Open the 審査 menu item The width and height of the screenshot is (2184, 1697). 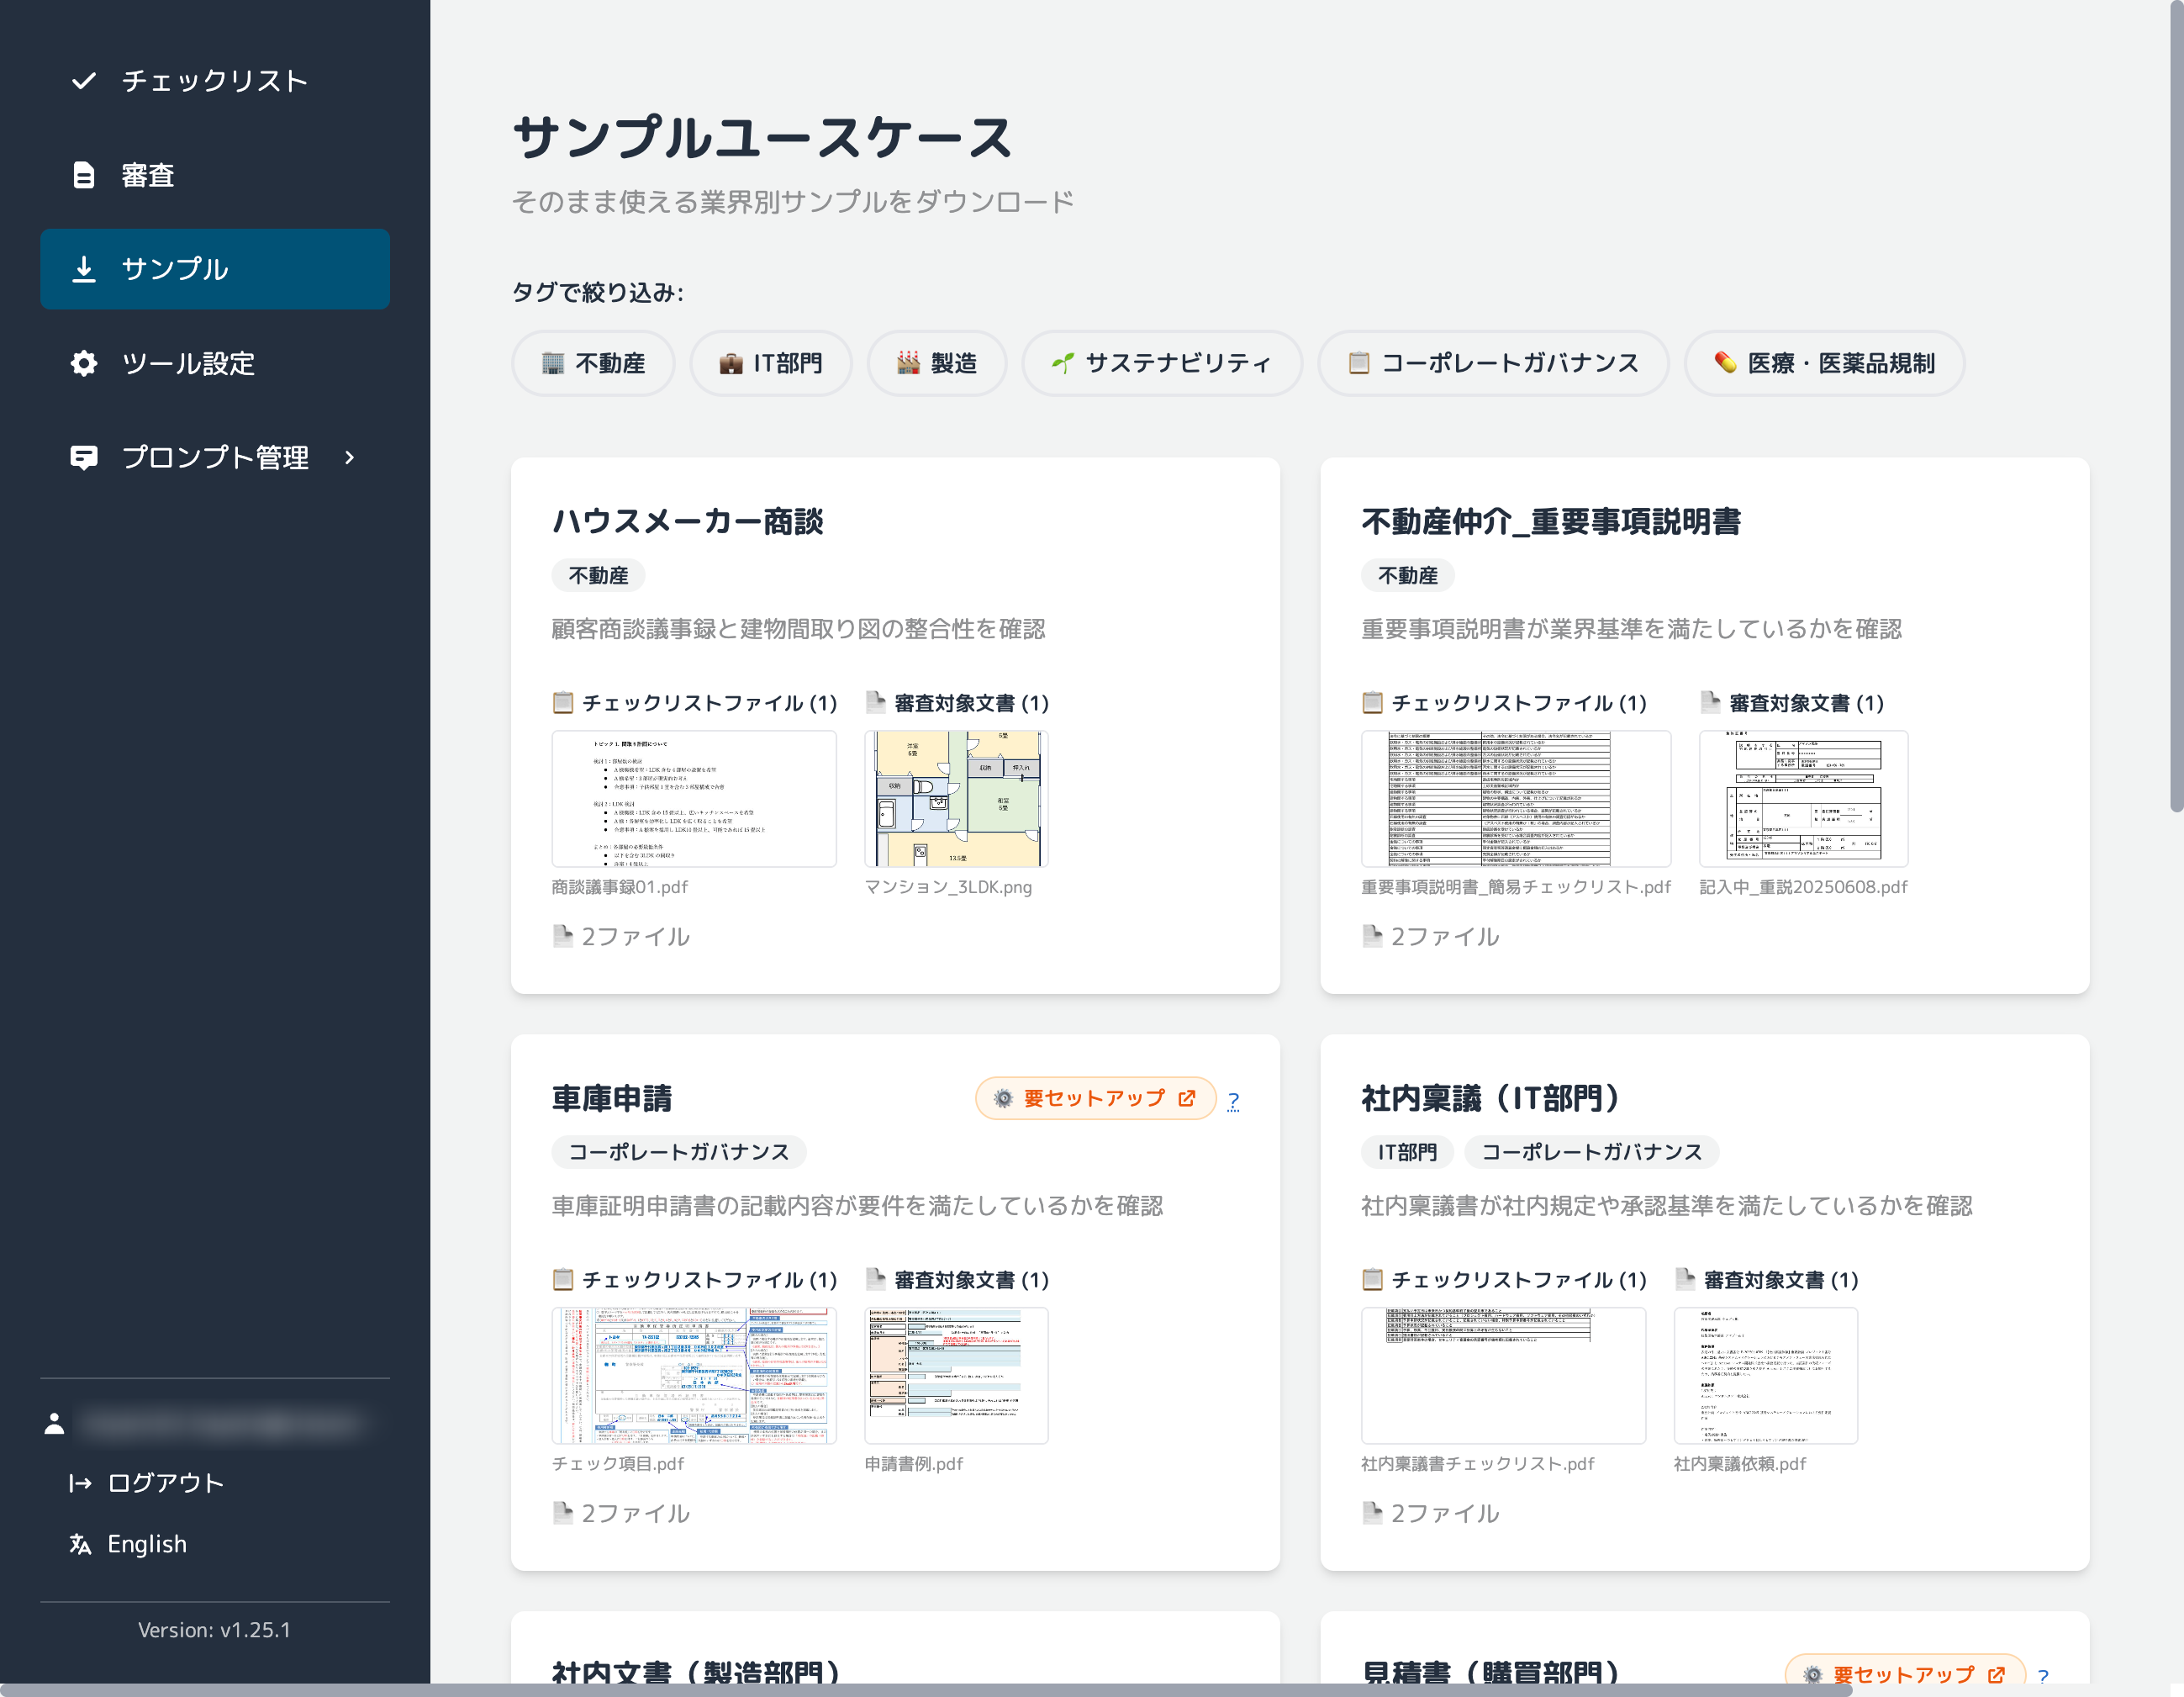tap(215, 175)
